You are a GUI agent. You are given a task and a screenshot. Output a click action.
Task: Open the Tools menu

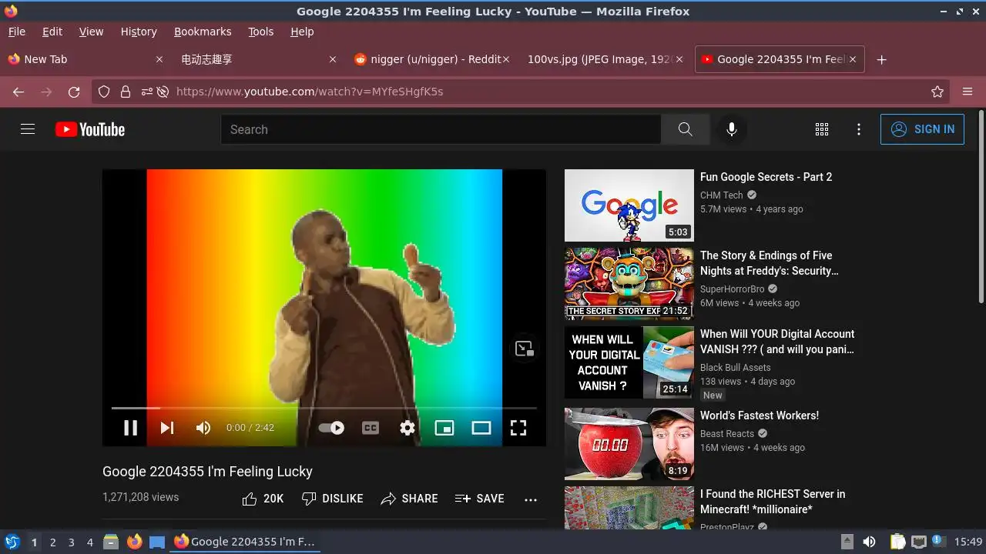260,32
